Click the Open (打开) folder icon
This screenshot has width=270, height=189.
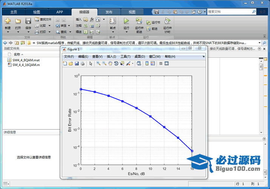[18, 21]
